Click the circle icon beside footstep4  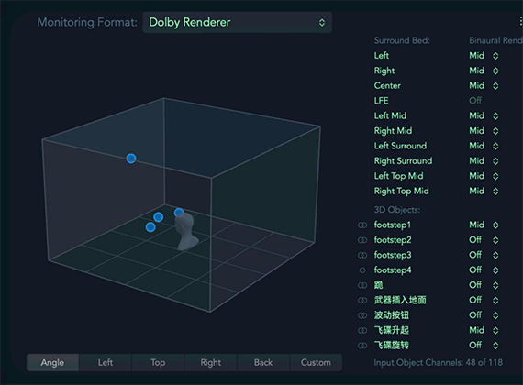coord(362,270)
